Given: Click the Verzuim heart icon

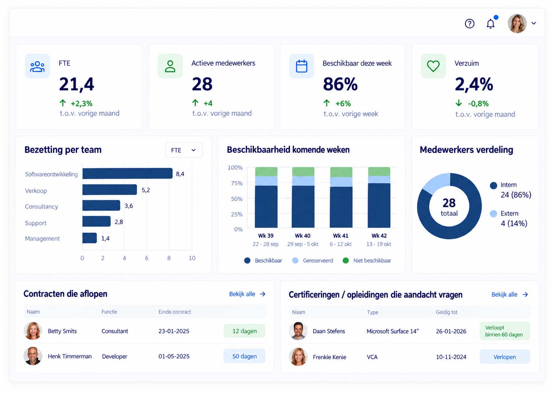Looking at the screenshot, I should [x=433, y=66].
